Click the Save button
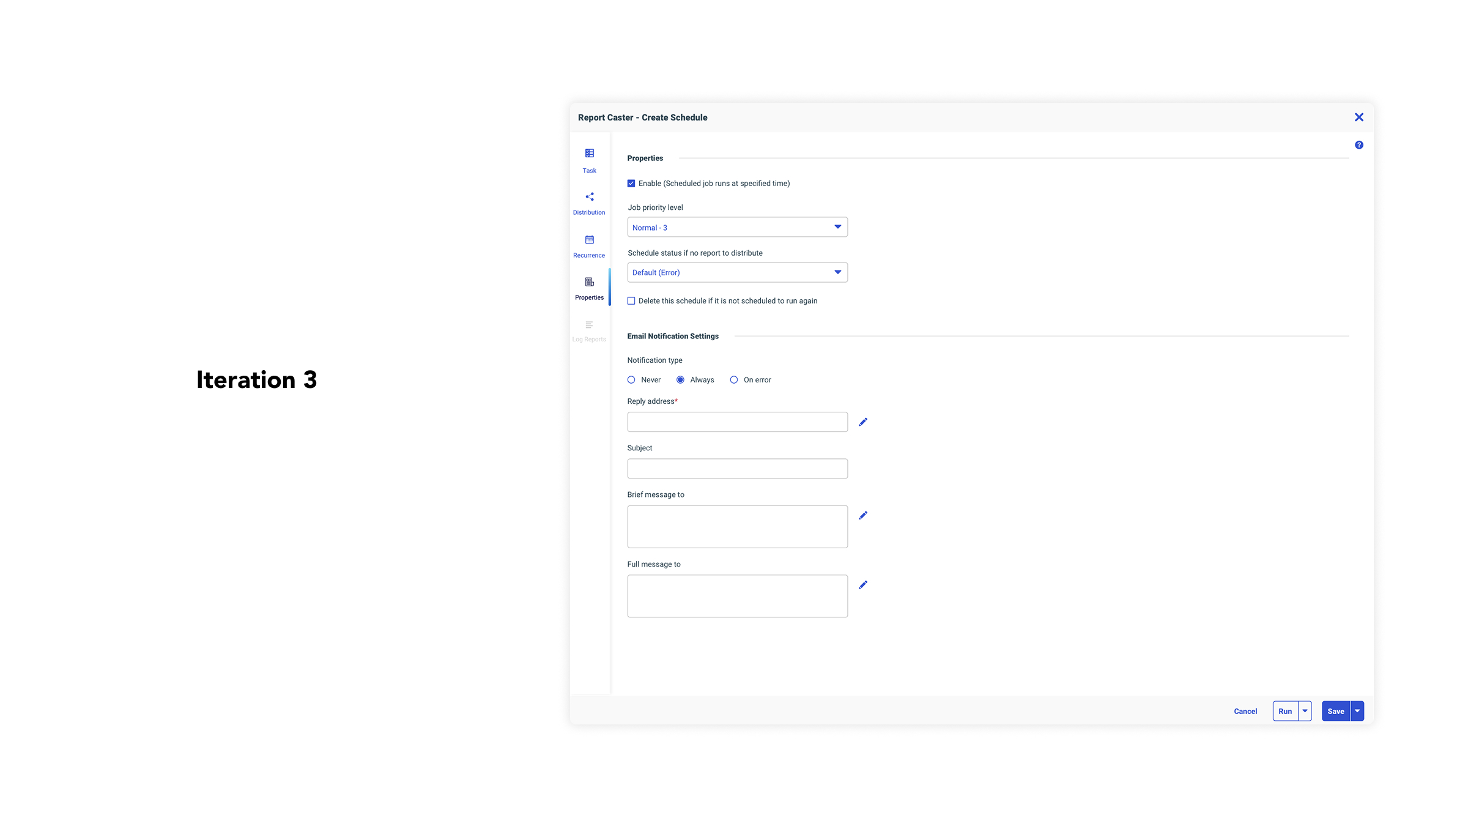 coord(1335,711)
